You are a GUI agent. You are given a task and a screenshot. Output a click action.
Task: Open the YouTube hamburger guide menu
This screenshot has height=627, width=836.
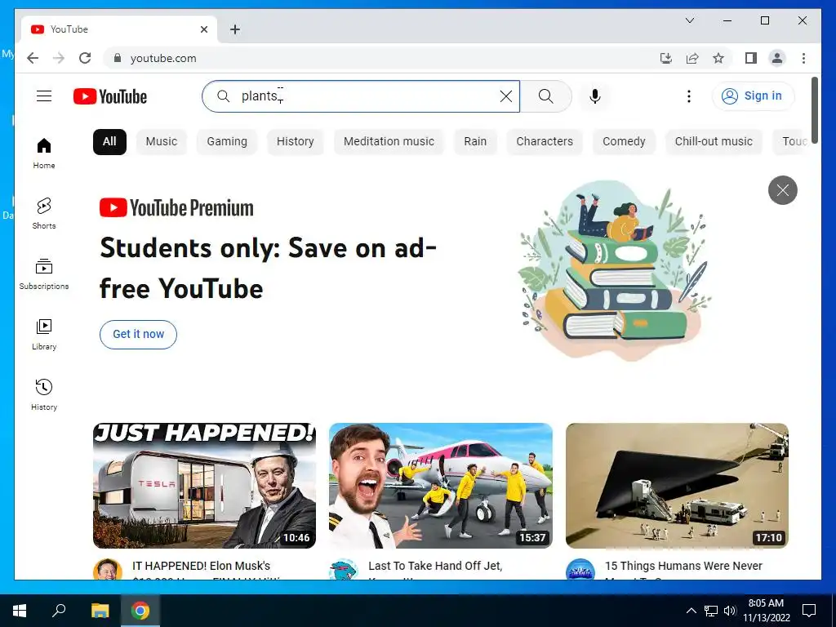tap(44, 96)
